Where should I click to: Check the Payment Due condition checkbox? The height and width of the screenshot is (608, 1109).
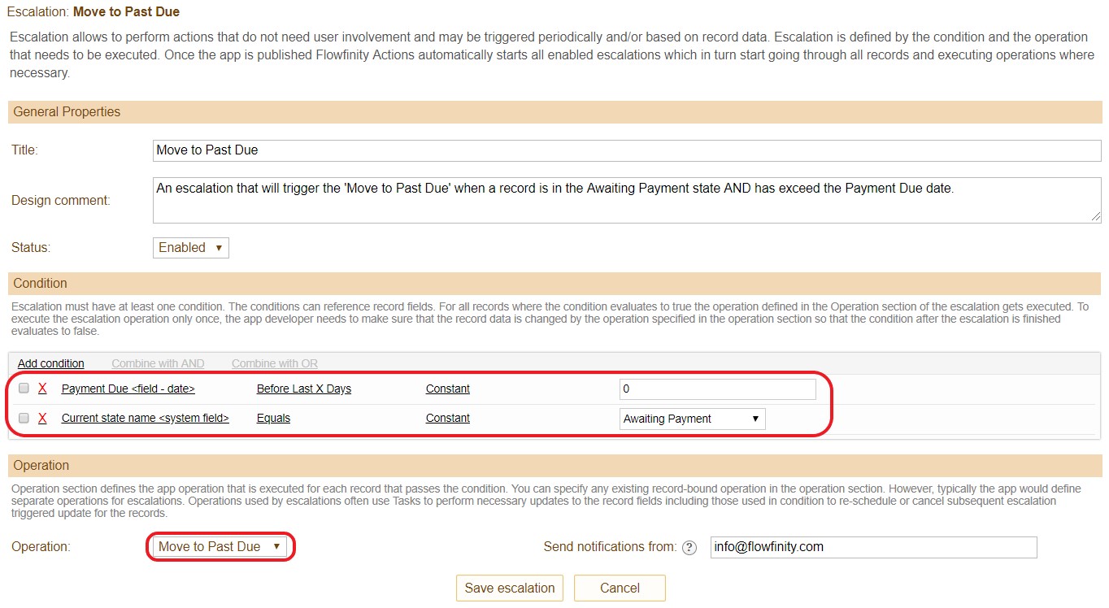click(x=24, y=389)
